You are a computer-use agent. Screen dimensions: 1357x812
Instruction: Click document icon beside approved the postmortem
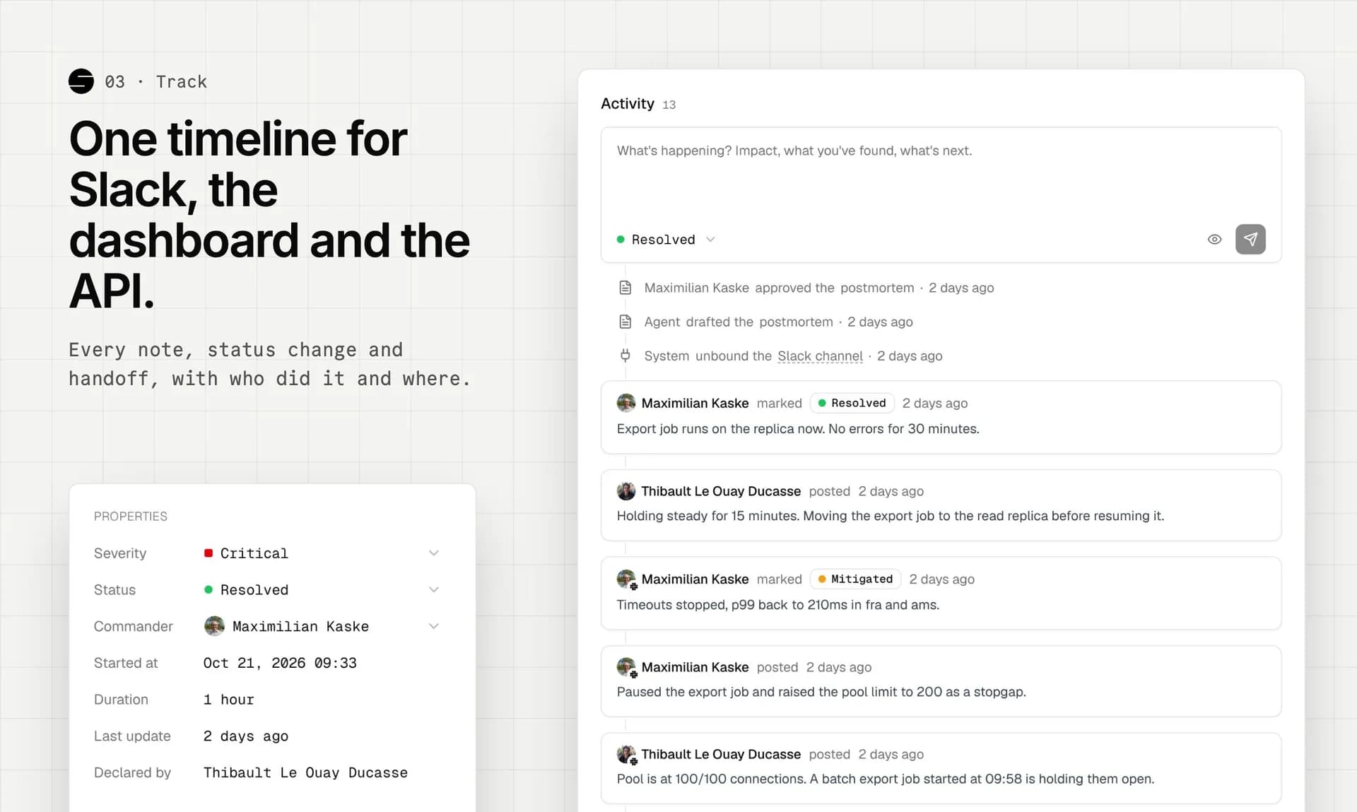tap(625, 288)
